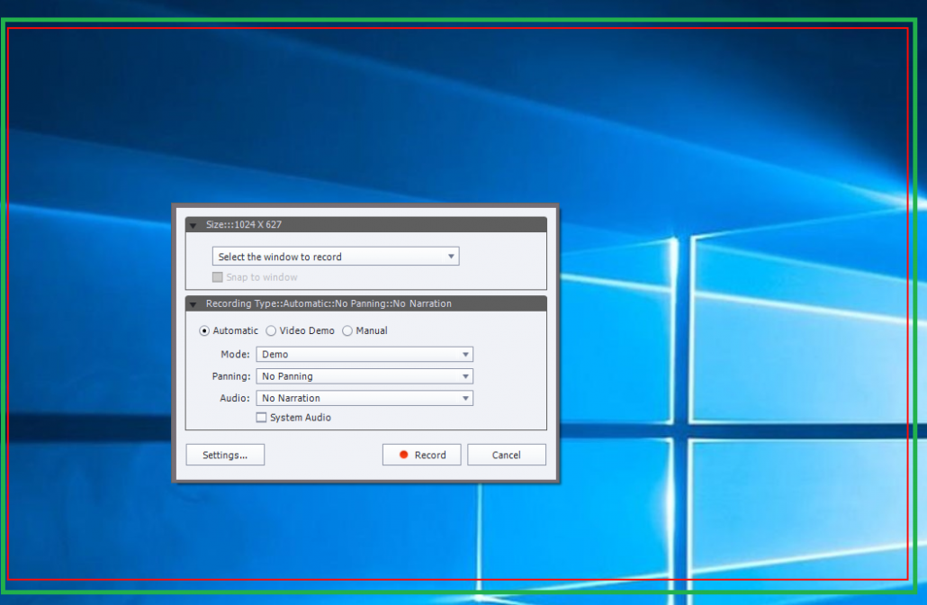Click the Size 1024 X 627 header bar
Image resolution: width=927 pixels, height=605 pixels.
click(360, 225)
